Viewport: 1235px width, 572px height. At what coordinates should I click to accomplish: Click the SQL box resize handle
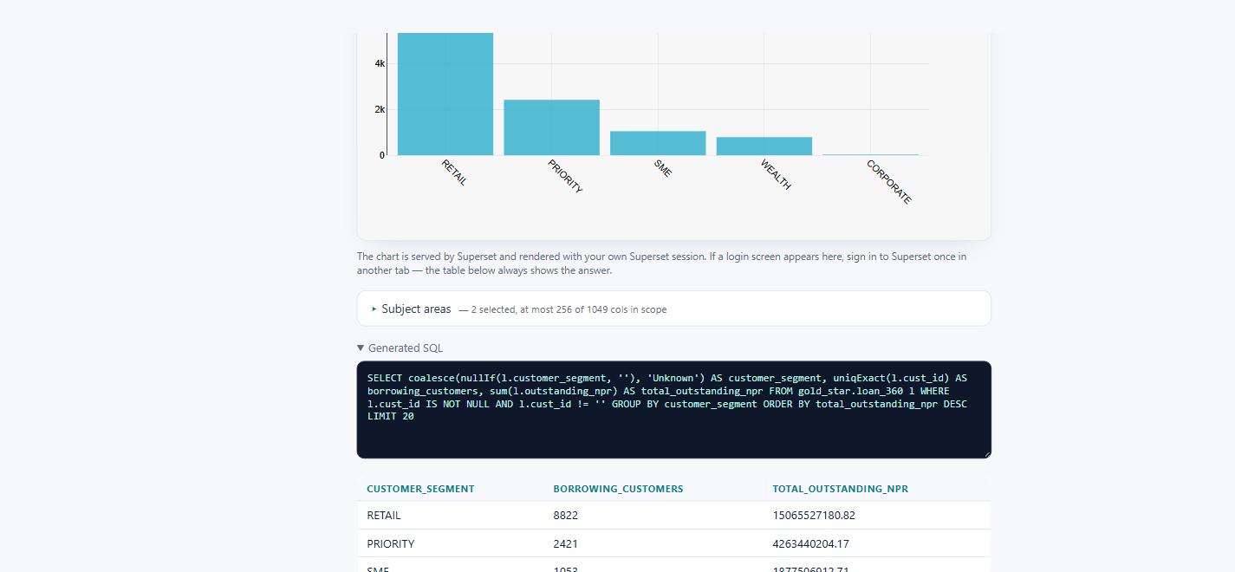tap(986, 453)
